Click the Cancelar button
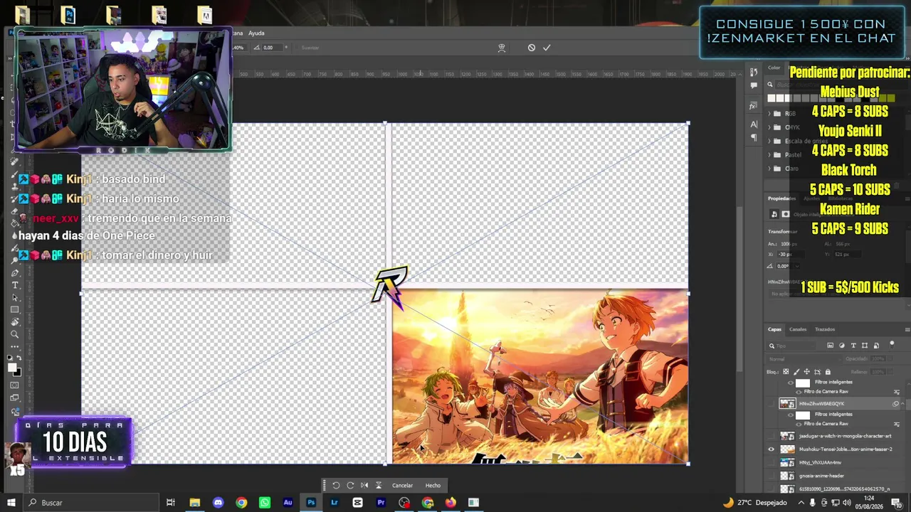The image size is (911, 512). click(x=402, y=486)
